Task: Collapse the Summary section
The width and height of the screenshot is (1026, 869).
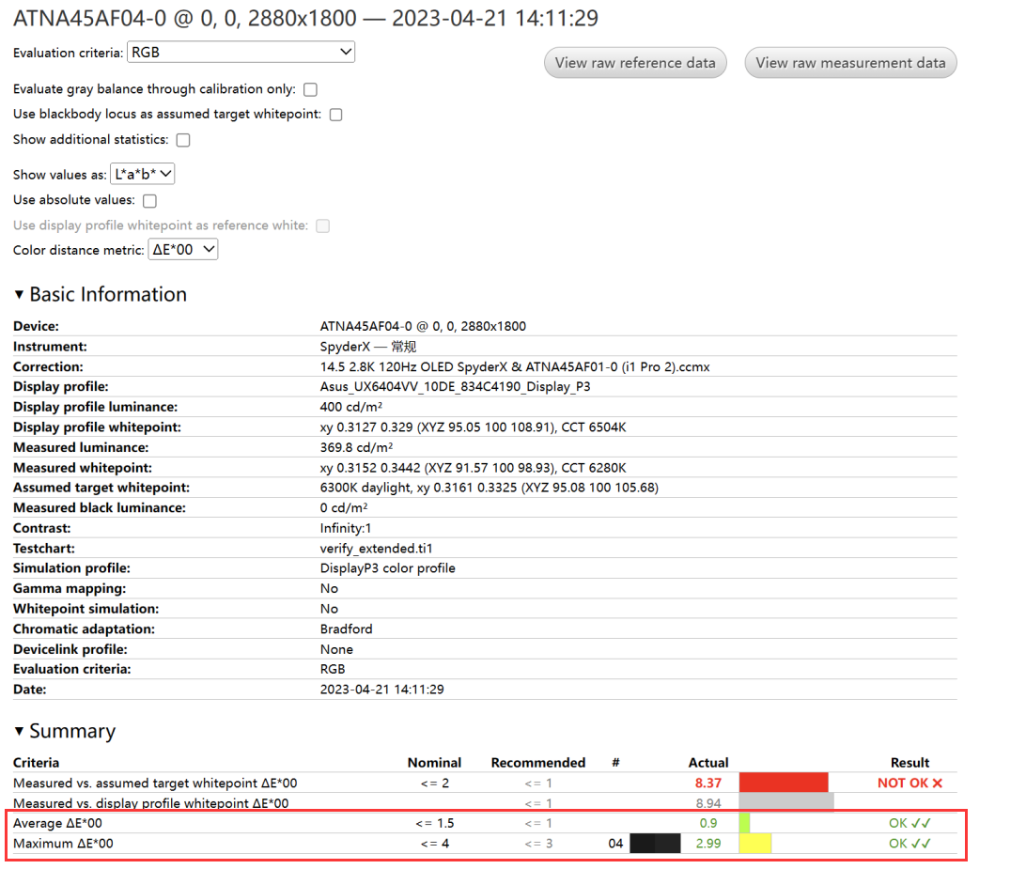Action: click(20, 732)
